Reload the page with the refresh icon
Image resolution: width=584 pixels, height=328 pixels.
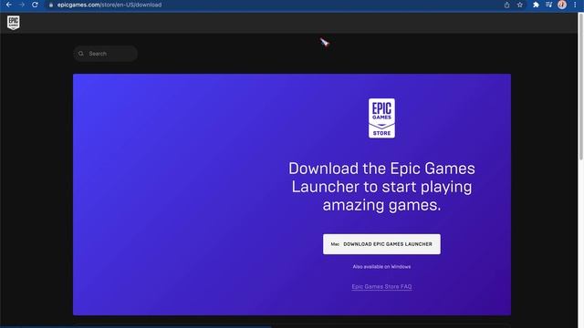coord(35,5)
